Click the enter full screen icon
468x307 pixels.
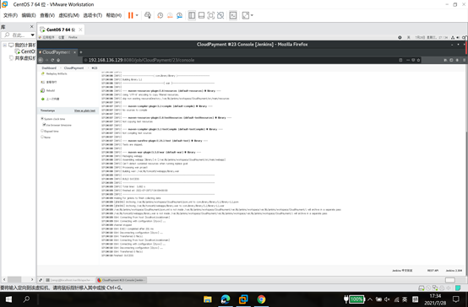(210, 15)
